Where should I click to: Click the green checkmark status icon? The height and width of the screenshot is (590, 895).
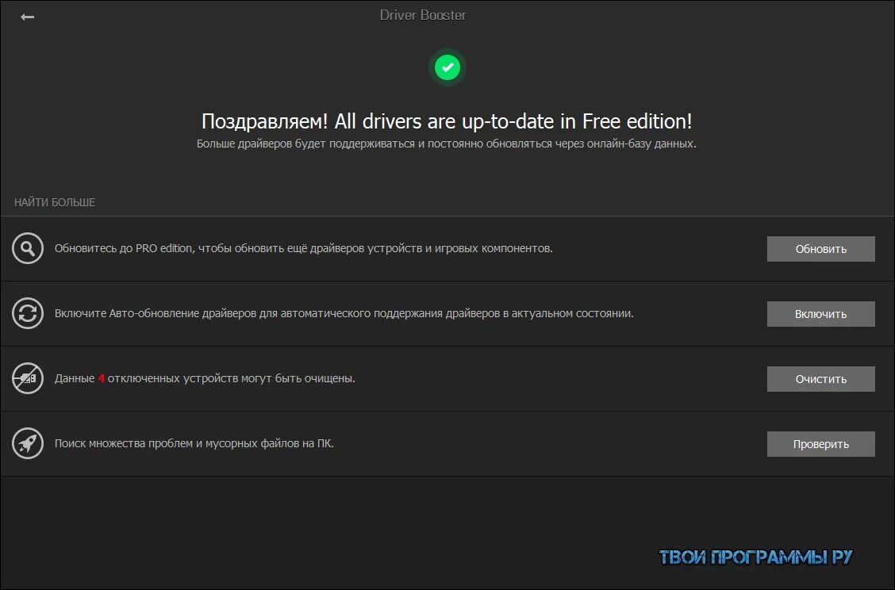tap(447, 67)
